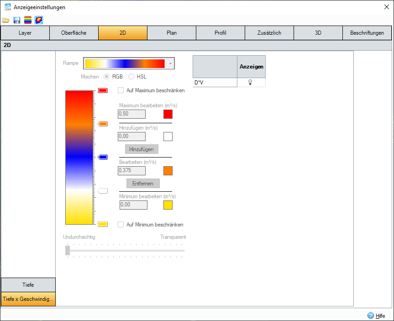
Task: Click the Hinzufügen value input field
Action: point(131,136)
